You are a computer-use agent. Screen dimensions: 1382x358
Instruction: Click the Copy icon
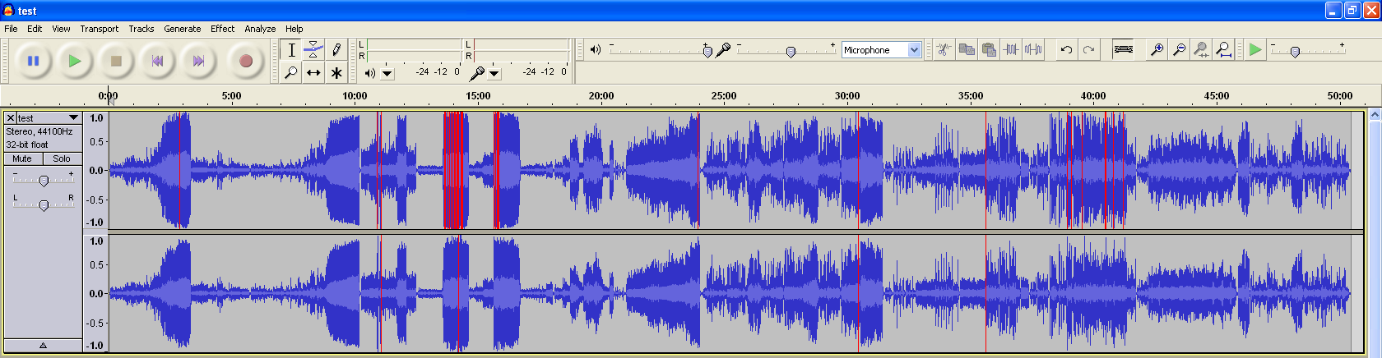[x=967, y=49]
